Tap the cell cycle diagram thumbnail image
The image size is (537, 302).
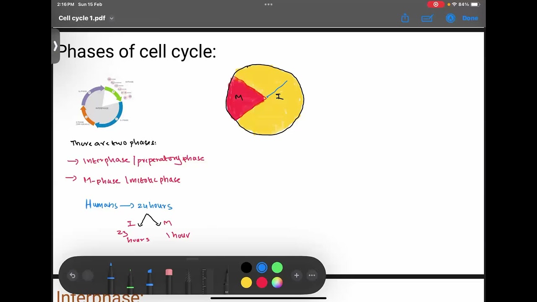click(x=104, y=102)
